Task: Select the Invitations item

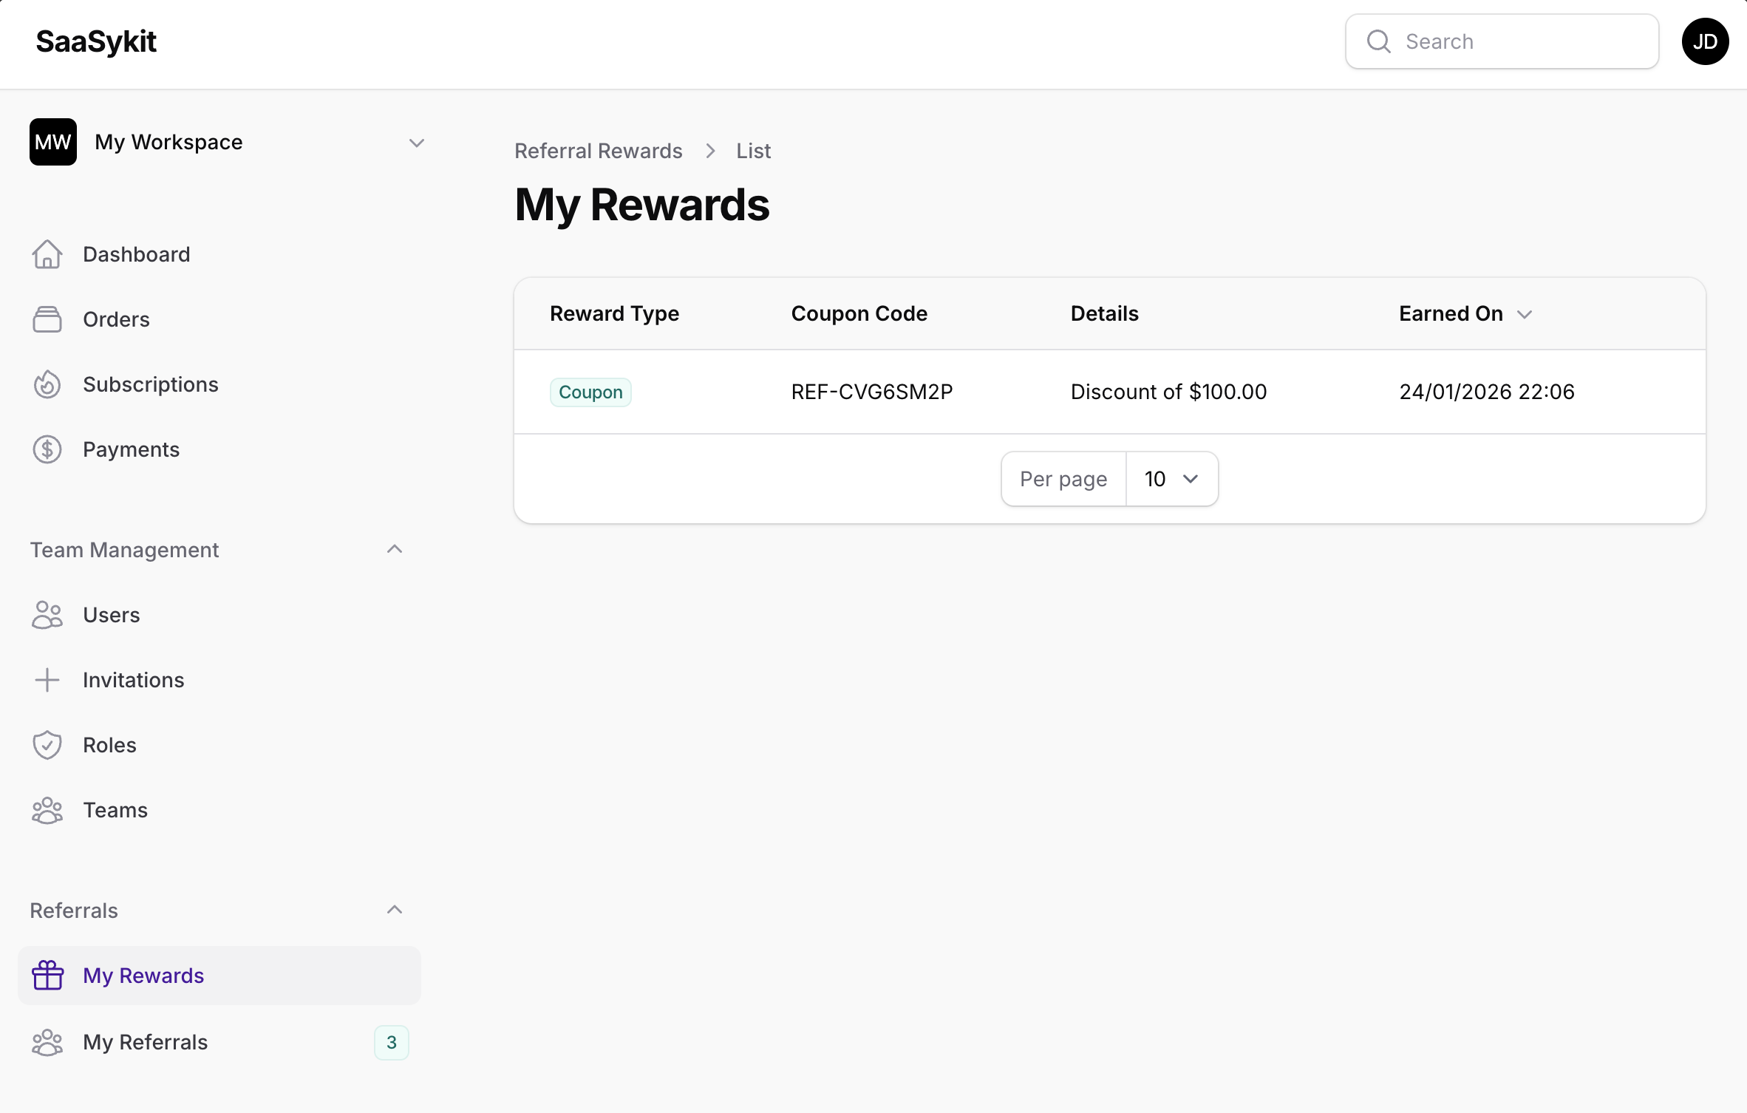Action: coord(134,680)
